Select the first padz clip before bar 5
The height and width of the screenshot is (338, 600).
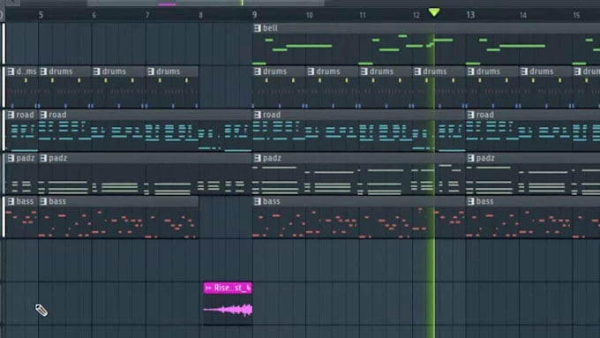pyautogui.click(x=22, y=175)
